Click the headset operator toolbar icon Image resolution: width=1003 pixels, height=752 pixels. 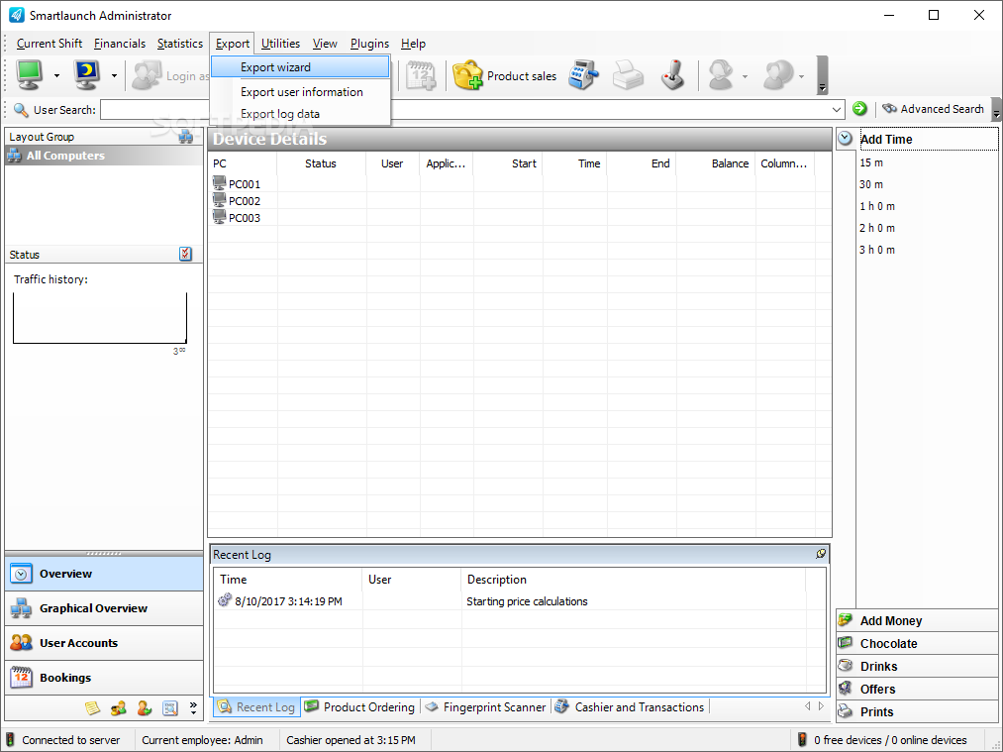721,75
